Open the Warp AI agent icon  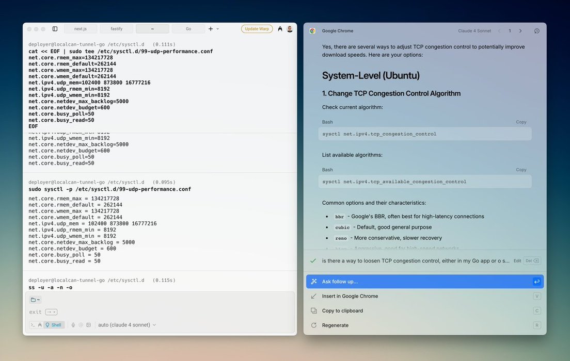[280, 29]
